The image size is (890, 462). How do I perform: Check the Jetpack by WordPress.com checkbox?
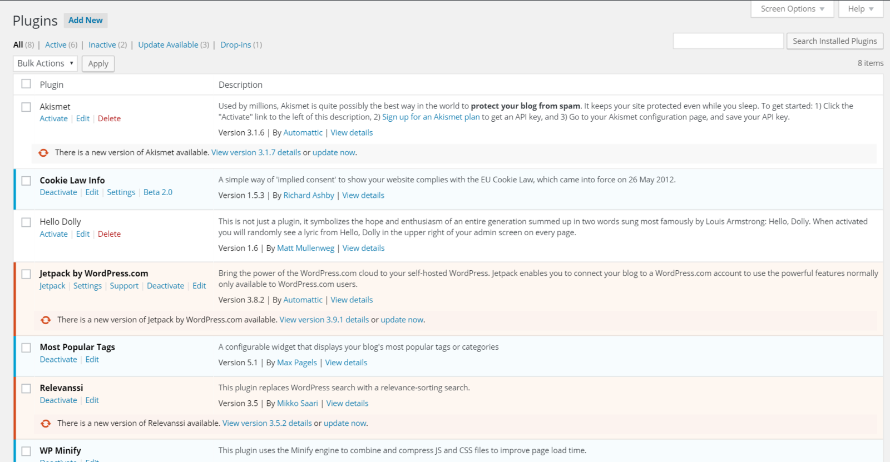click(x=26, y=274)
